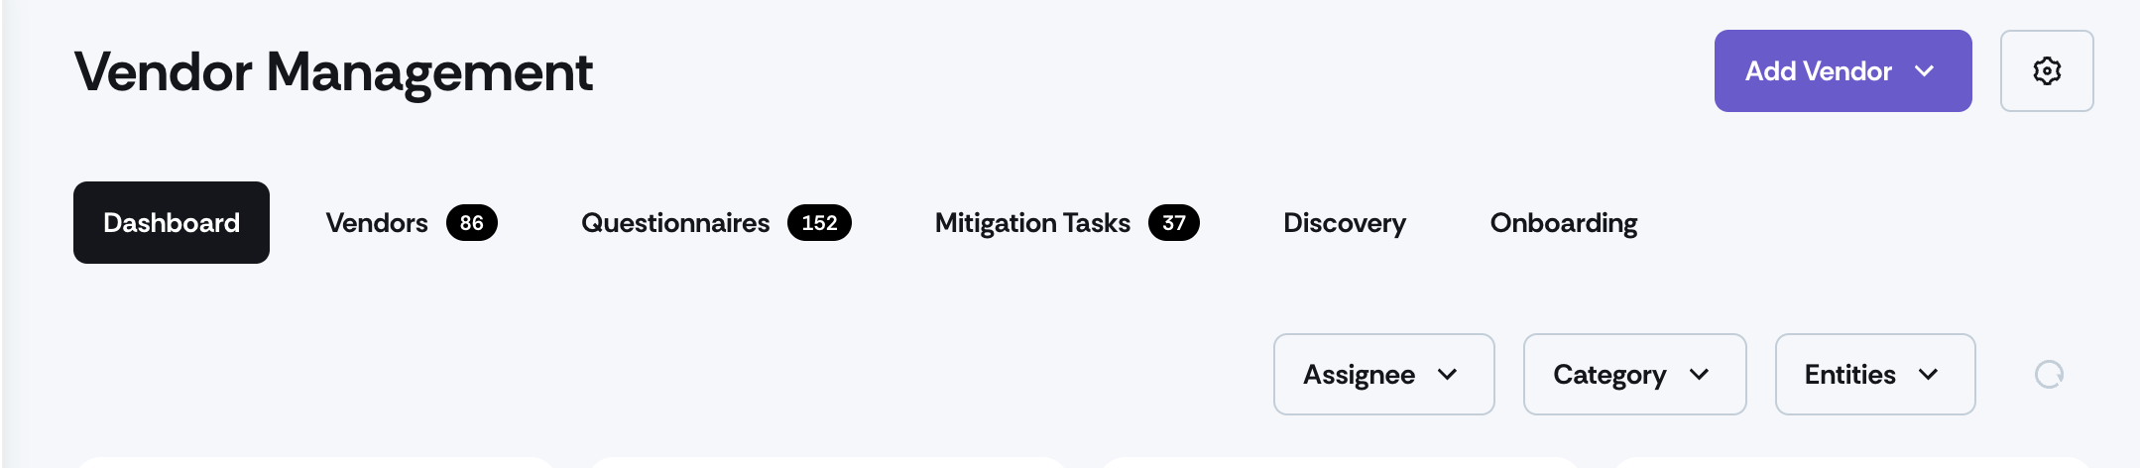This screenshot has height=468, width=2140.
Task: Click the Vendor Management page heading
Action: (x=333, y=73)
